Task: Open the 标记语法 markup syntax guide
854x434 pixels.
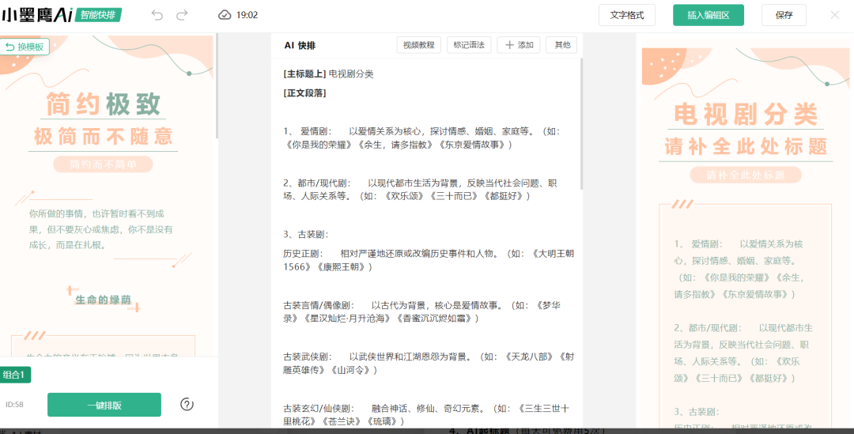Action: point(469,45)
